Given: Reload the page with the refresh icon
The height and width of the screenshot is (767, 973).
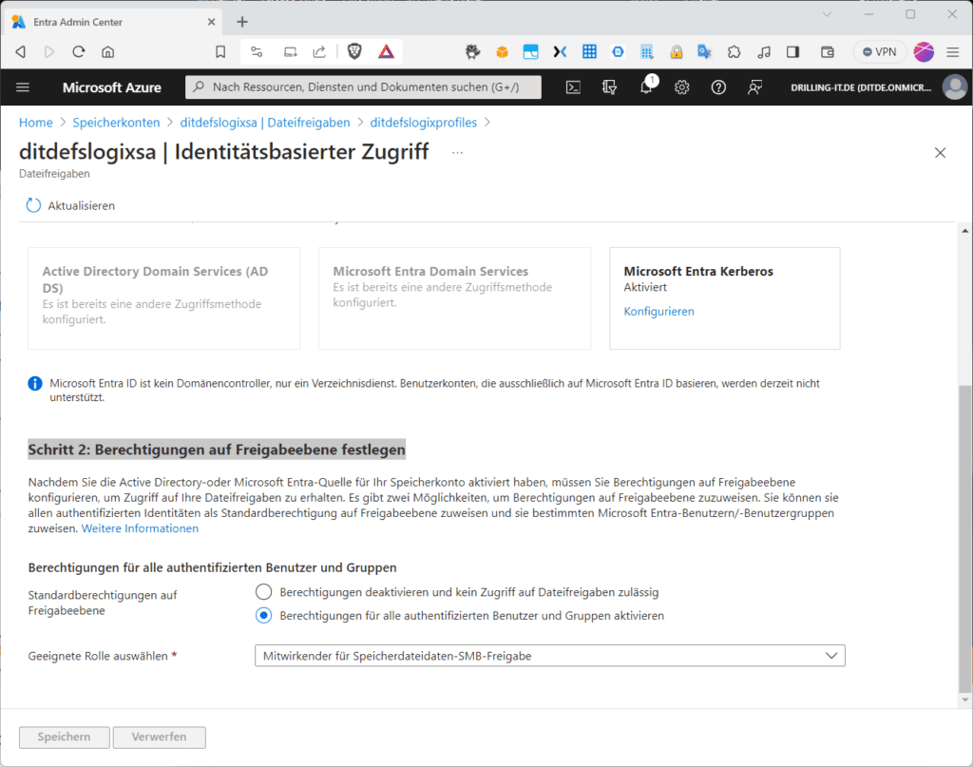Looking at the screenshot, I should pos(78,52).
